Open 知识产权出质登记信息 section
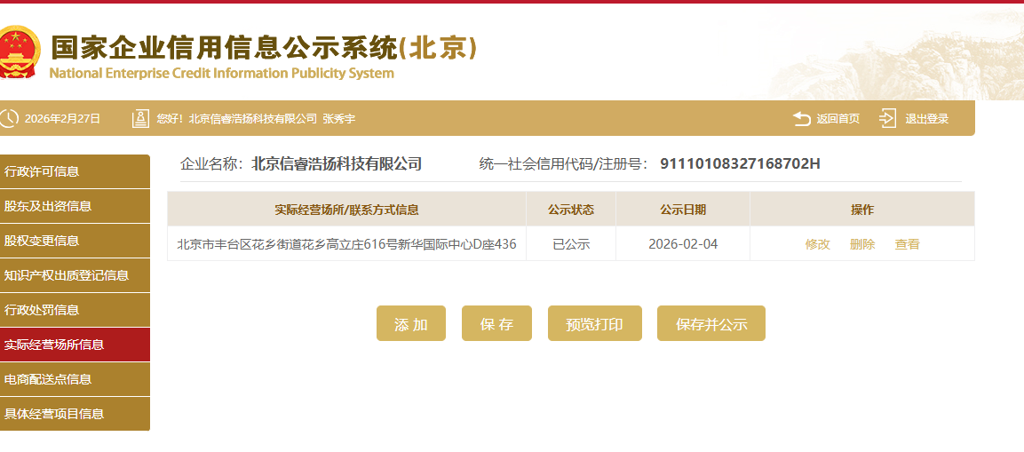This screenshot has height=452, width=1024. (75, 275)
